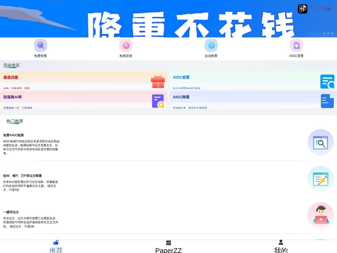The image size is (337, 253).
Task: Click the 自动降重 label
Action: (x=211, y=56)
